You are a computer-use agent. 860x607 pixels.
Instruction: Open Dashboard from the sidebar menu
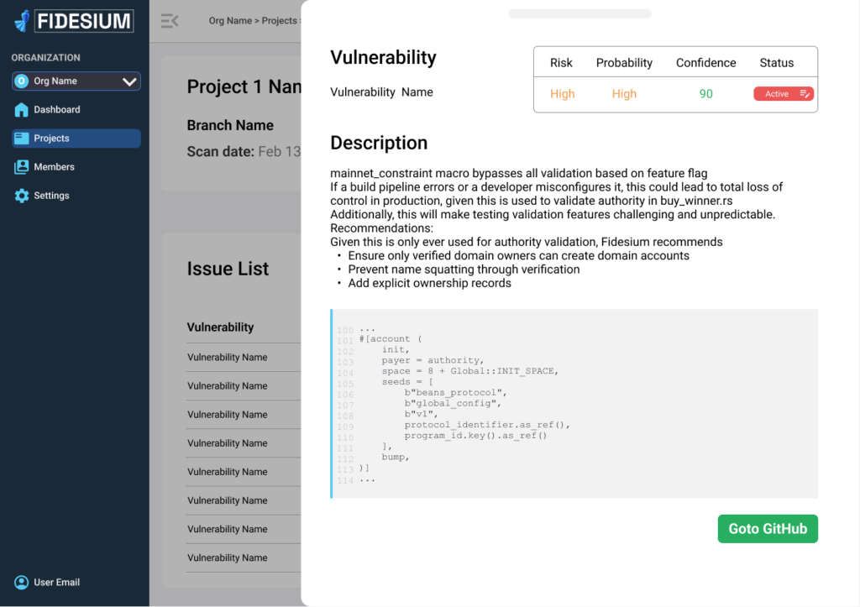(57, 110)
